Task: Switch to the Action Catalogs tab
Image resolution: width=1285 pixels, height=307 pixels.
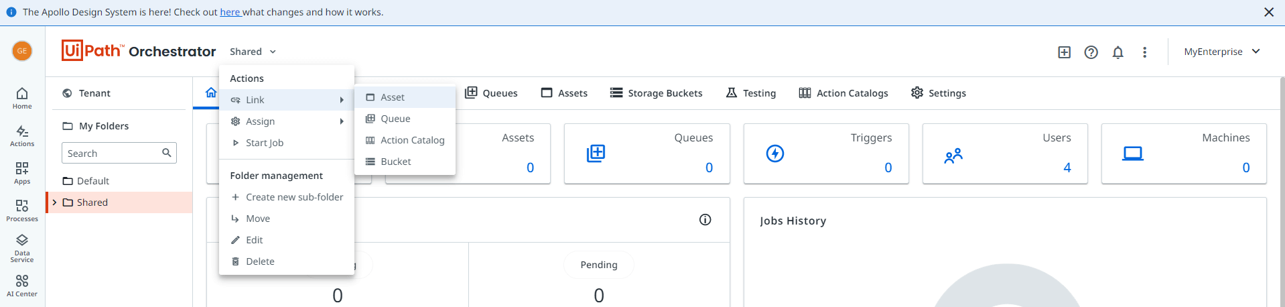Action: point(843,93)
